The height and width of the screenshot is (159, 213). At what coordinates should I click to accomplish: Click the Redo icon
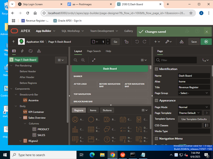click(x=144, y=42)
